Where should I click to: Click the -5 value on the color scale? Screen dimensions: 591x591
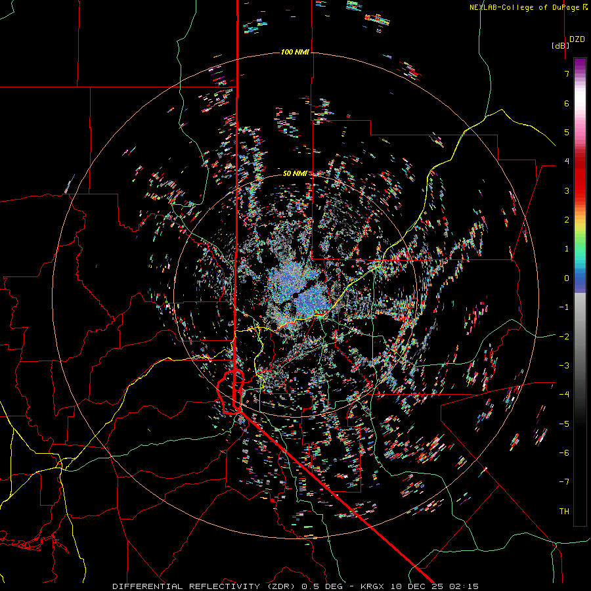[x=564, y=424]
